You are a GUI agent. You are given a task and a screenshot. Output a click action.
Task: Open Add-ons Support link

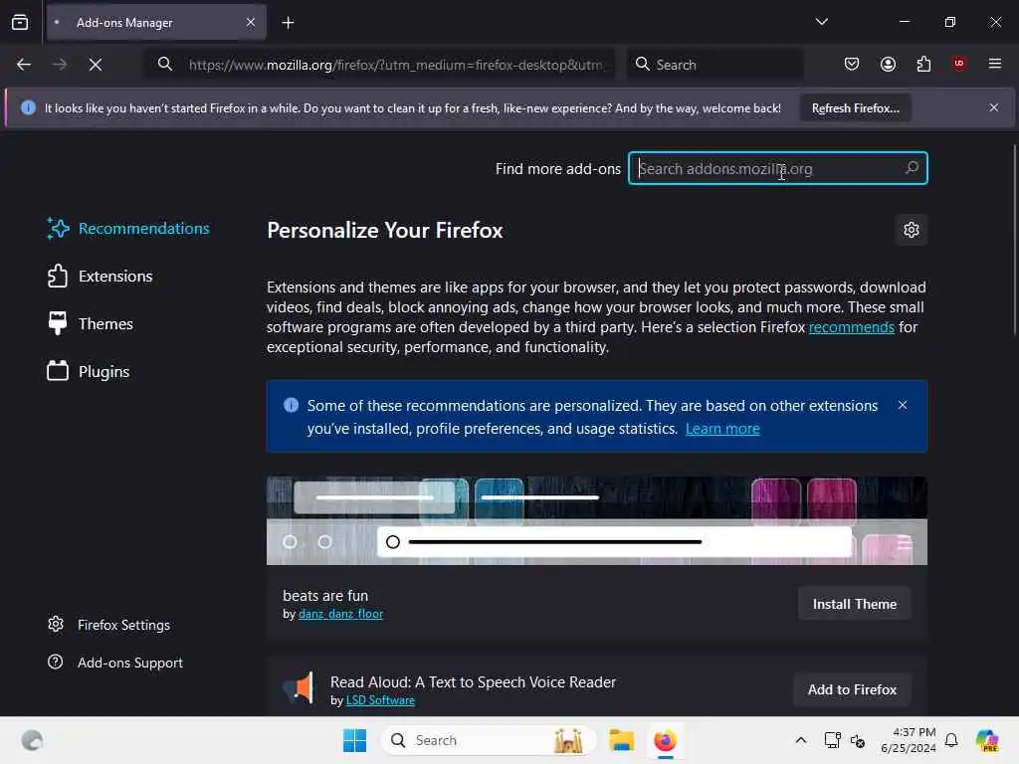[115, 663]
